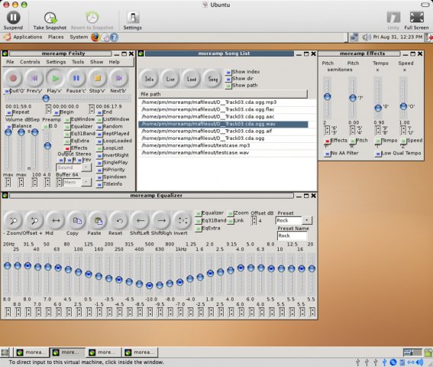Image resolution: width=433 pixels, height=367 pixels.
Task: Stop playback with the Stop button
Action: coord(97,78)
